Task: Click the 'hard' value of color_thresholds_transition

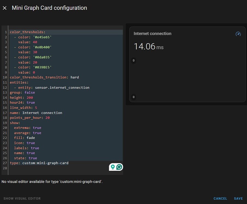Action: click(74, 77)
